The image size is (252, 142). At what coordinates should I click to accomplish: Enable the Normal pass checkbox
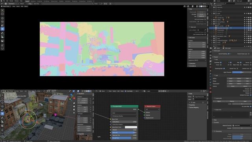point(250,62)
